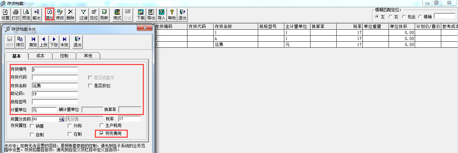Switch to the 控制 tab
This screenshot has height=153, width=458.
[x=64, y=56]
